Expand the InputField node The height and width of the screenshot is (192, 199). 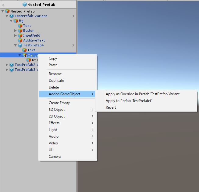[16, 35]
